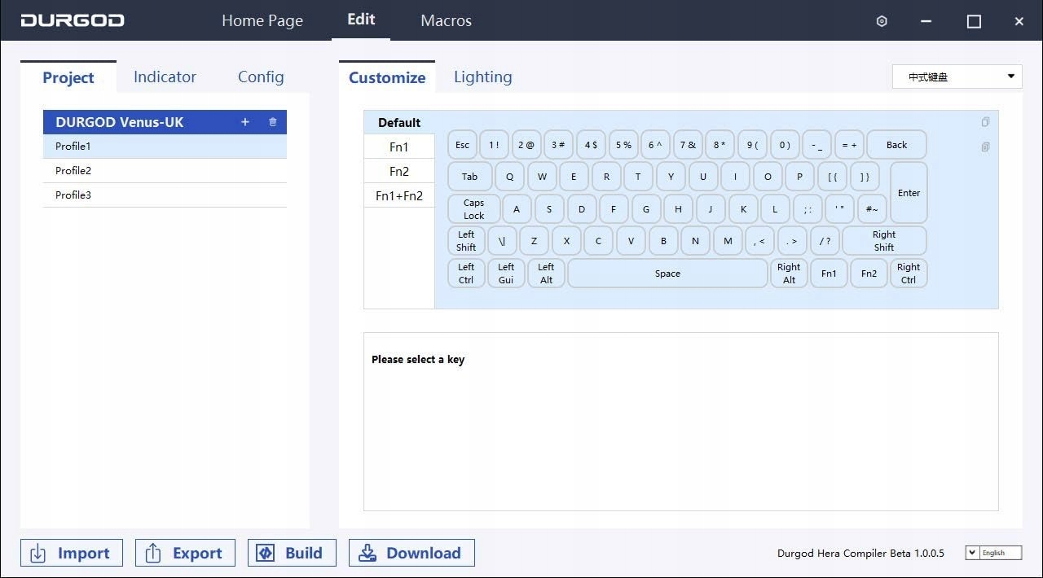This screenshot has height=578, width=1043.
Task: Open the Lighting tab
Action: [x=483, y=77]
